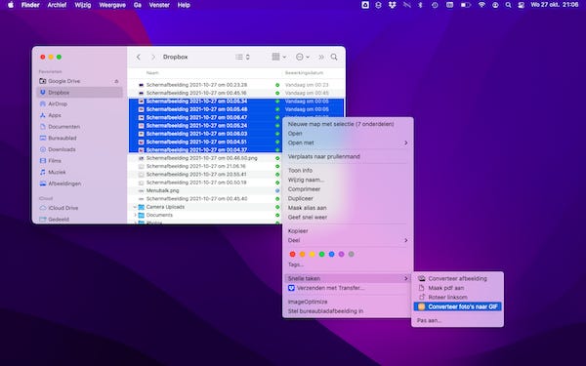
Task: Open the Weergave menu
Action: 112,5
